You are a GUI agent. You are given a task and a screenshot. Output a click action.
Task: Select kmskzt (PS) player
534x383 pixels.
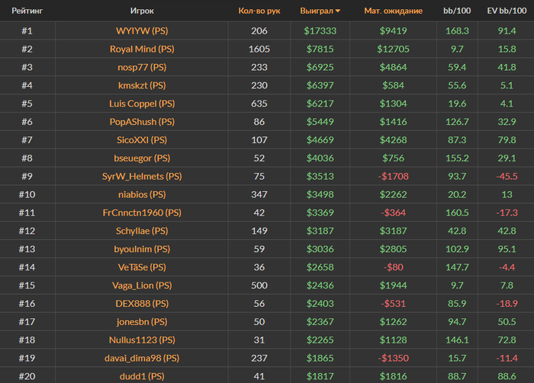point(142,85)
